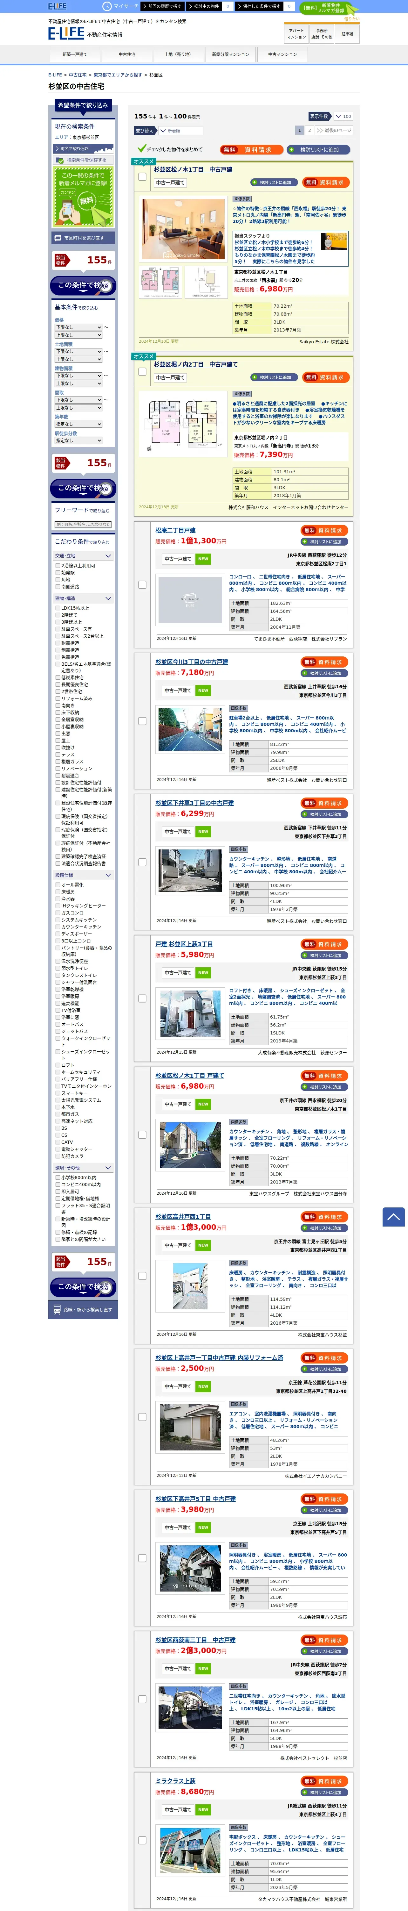Open the 駅徒歩分数 指定なし dropdown
This screenshot has height=1911, width=408.
(78, 441)
